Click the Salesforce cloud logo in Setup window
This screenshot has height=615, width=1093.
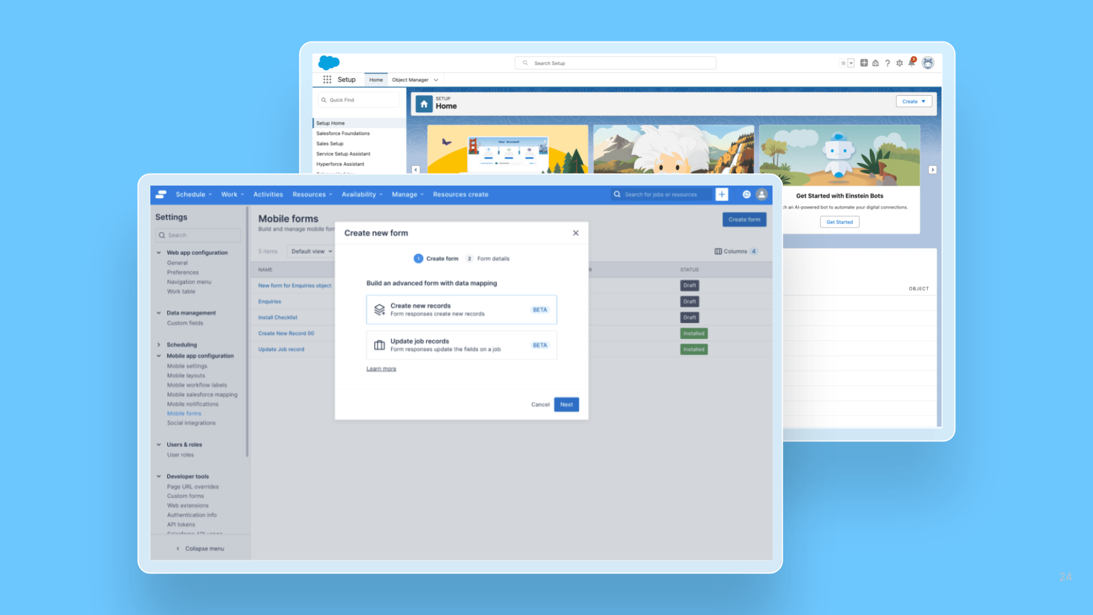[x=328, y=63]
